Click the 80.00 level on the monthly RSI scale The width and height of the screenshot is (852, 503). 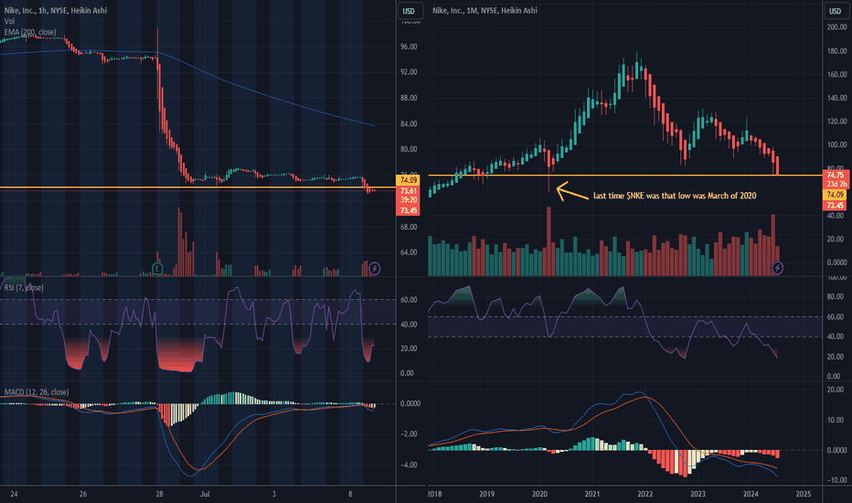click(x=834, y=297)
